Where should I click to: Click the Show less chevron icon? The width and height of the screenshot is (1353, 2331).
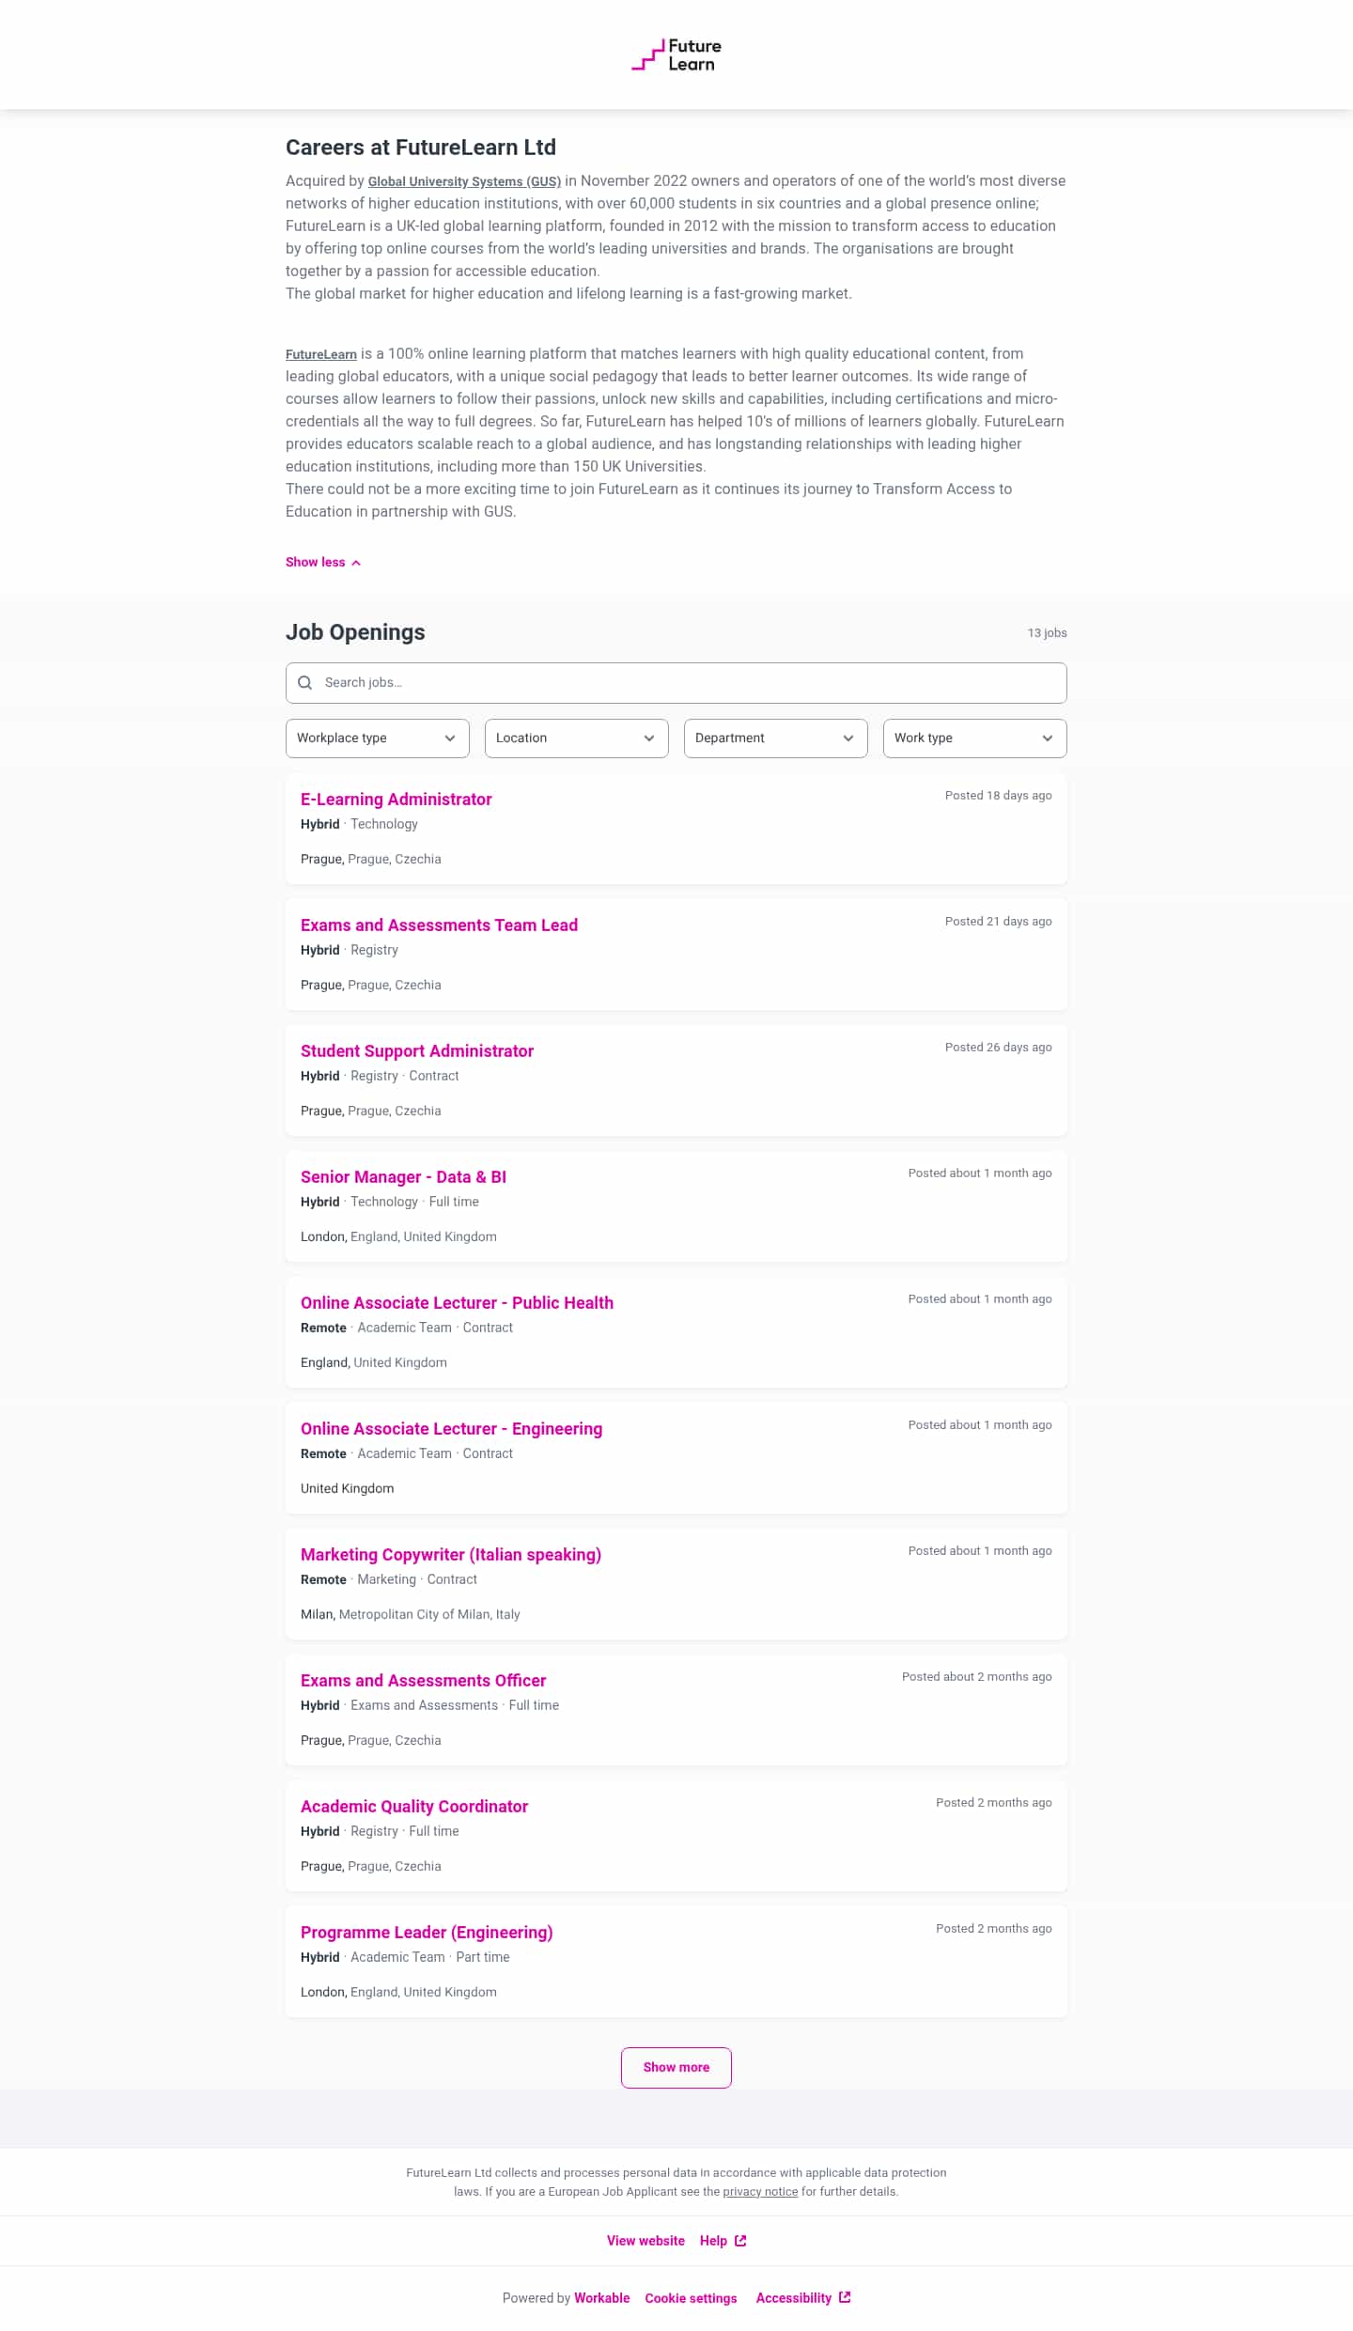coord(356,563)
